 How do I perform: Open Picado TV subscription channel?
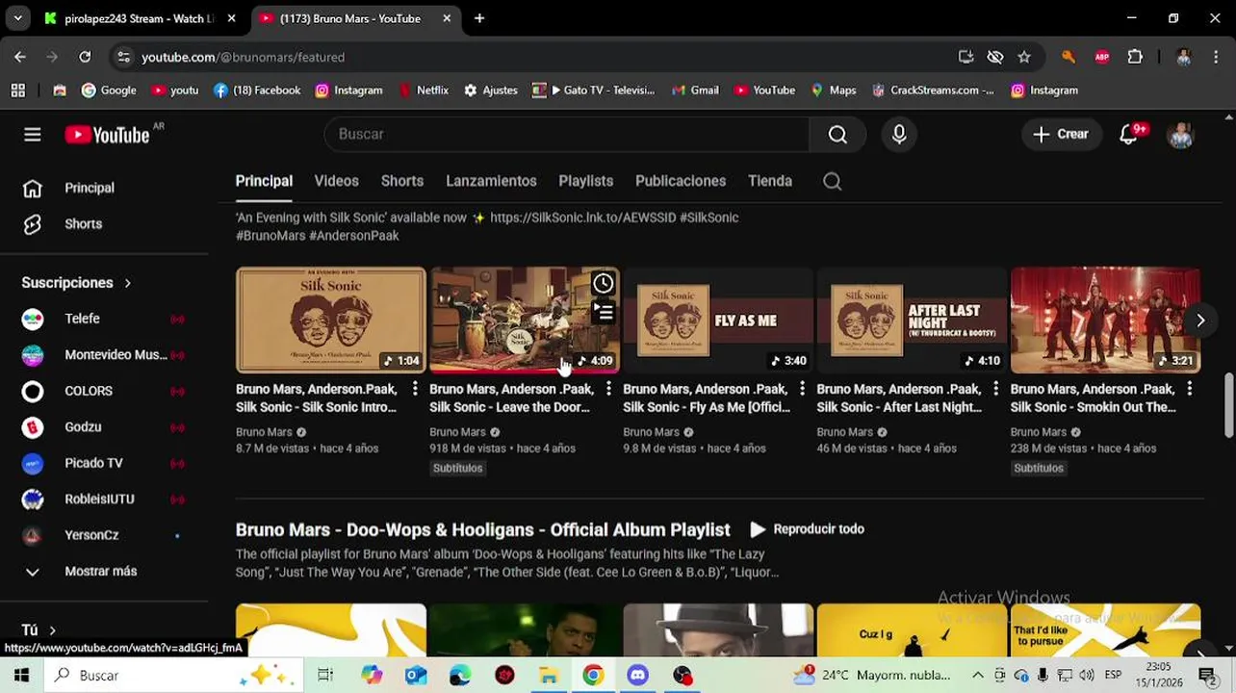[x=104, y=463]
